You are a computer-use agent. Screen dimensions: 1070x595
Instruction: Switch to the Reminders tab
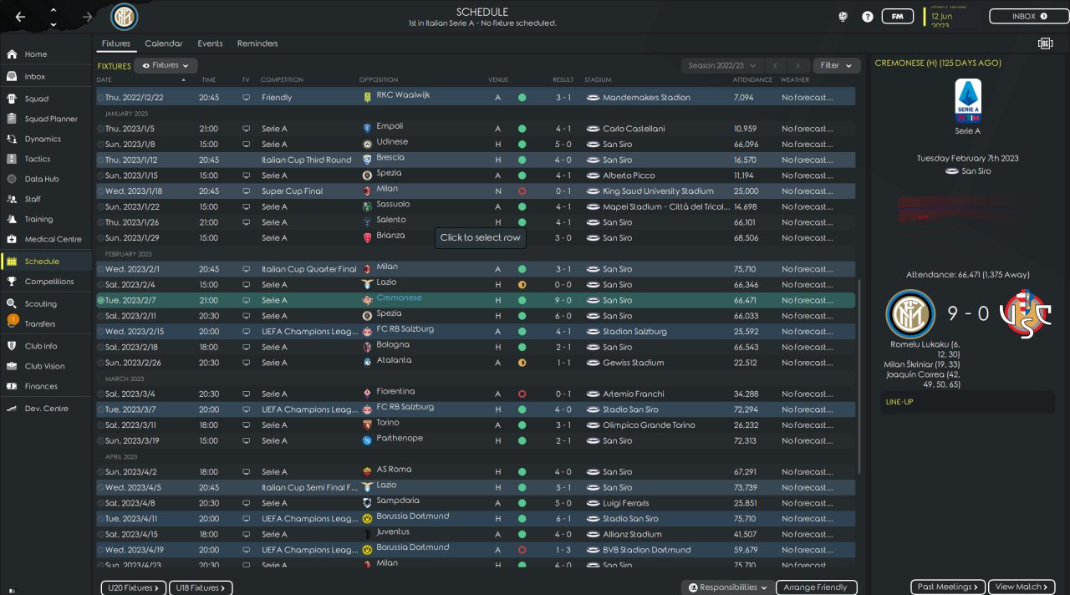click(x=257, y=43)
